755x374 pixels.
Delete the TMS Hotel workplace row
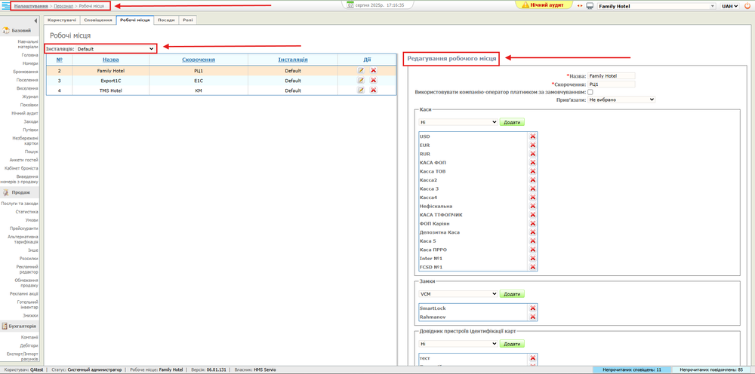point(373,90)
